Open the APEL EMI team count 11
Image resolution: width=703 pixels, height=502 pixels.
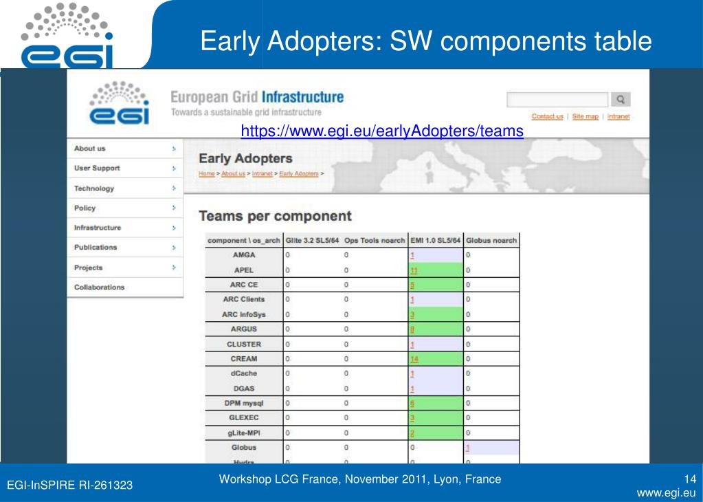point(414,270)
